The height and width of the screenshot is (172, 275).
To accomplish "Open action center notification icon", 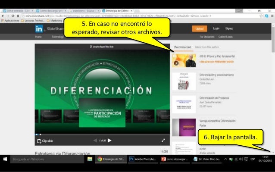I will click(246, 159).
